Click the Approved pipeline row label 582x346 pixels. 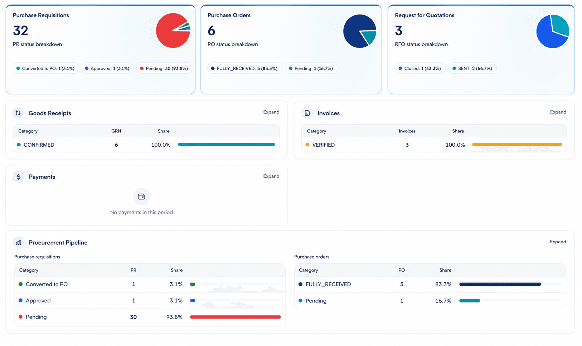click(38, 301)
